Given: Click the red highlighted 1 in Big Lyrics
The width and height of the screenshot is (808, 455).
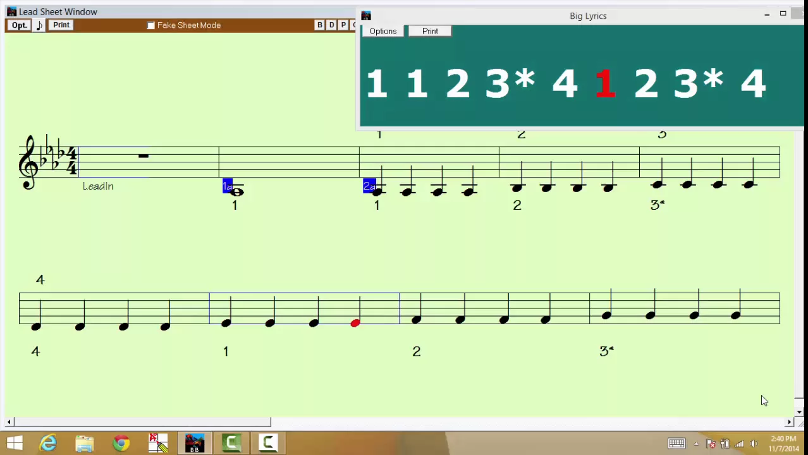Looking at the screenshot, I should [x=605, y=83].
